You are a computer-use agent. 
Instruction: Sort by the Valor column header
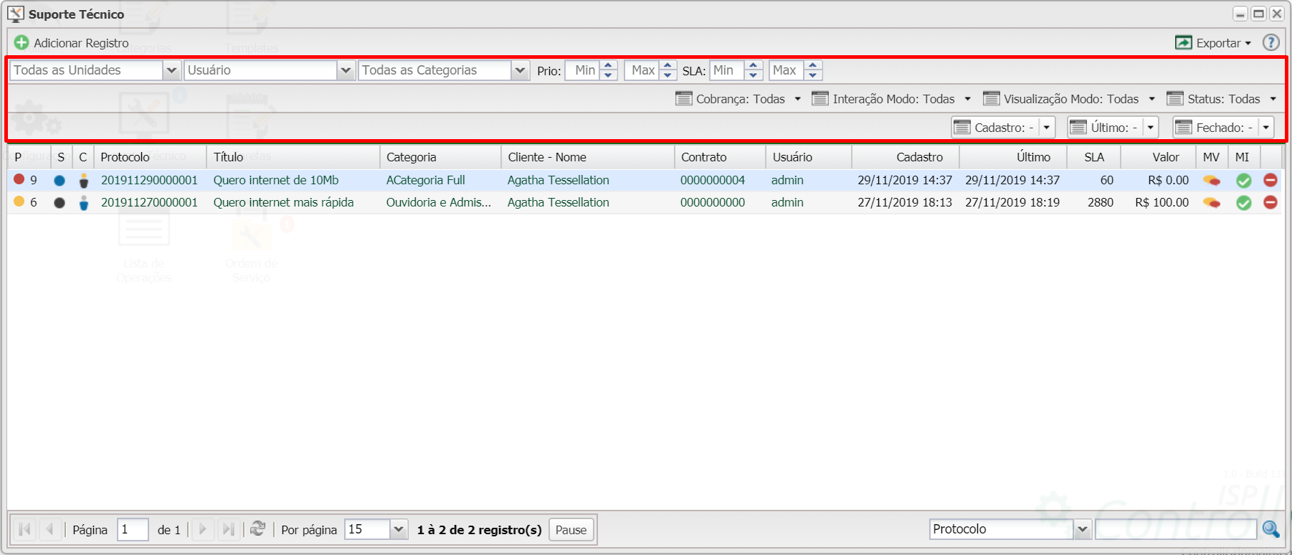coord(1159,157)
